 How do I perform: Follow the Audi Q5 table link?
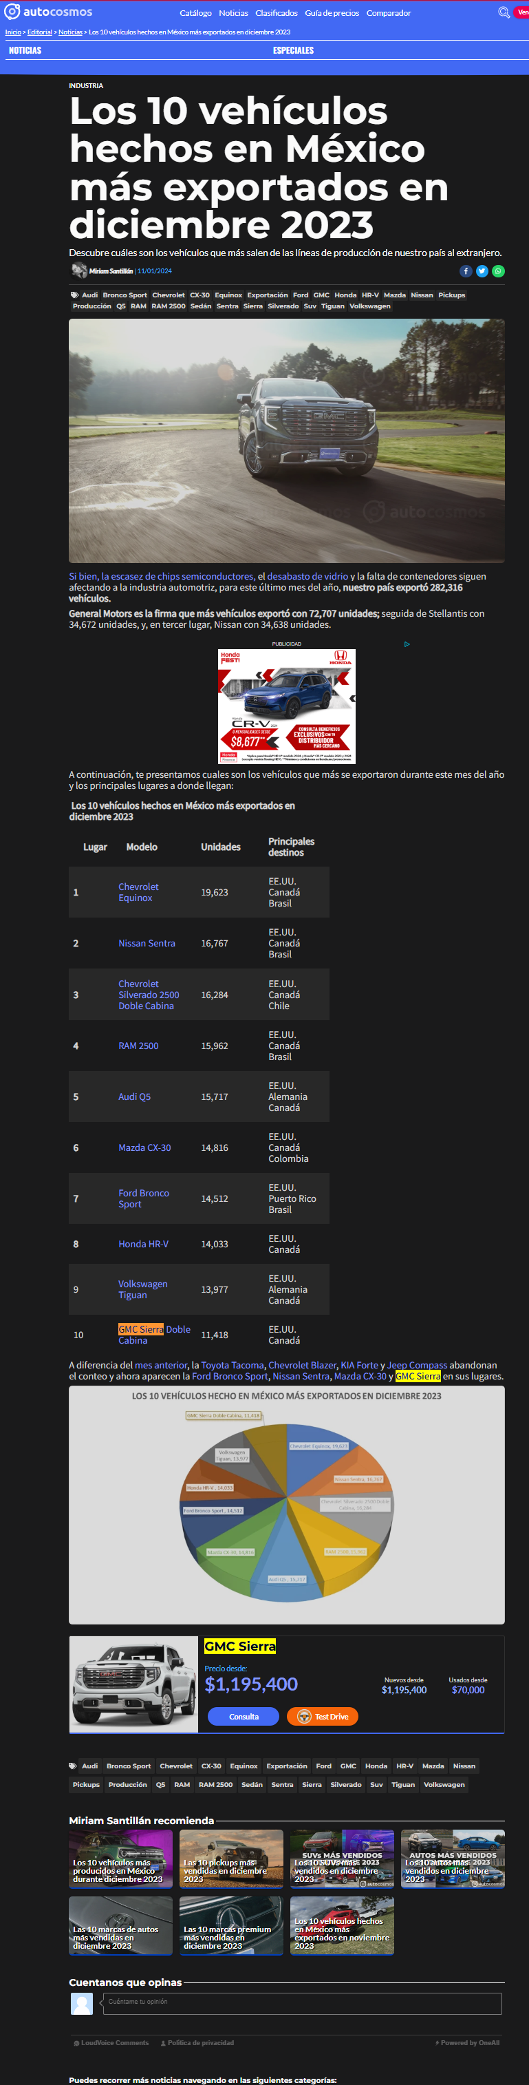click(134, 1097)
